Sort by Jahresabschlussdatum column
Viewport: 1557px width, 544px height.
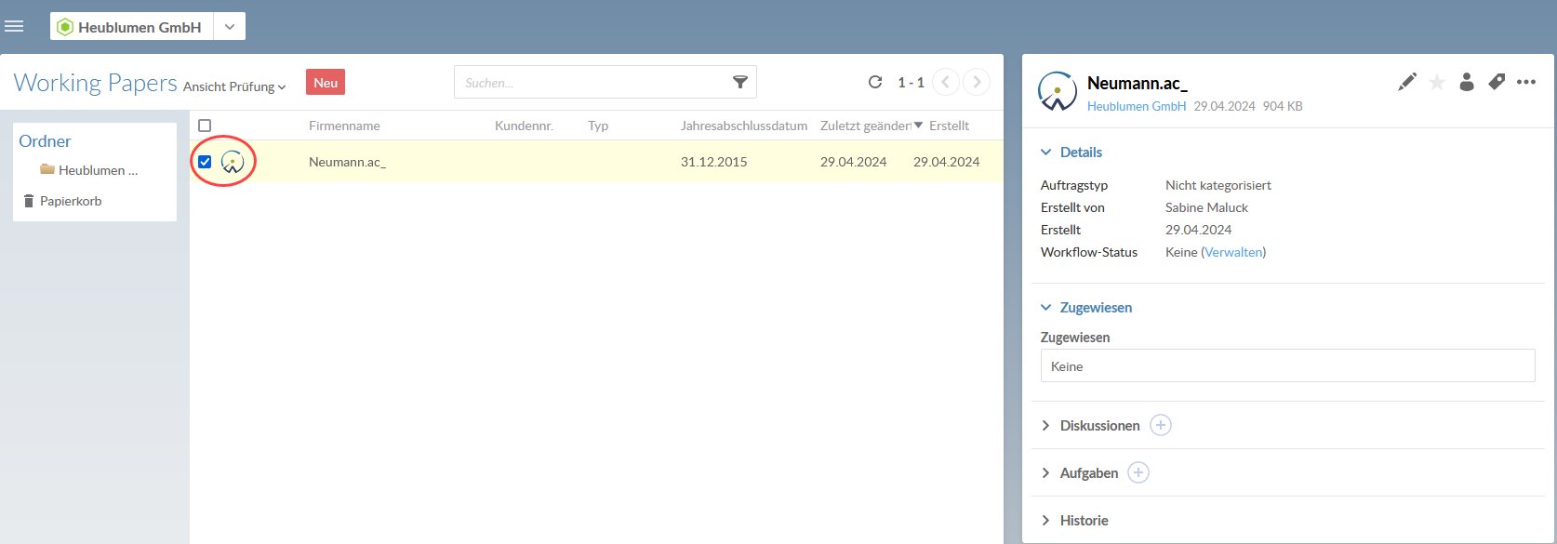tap(744, 126)
